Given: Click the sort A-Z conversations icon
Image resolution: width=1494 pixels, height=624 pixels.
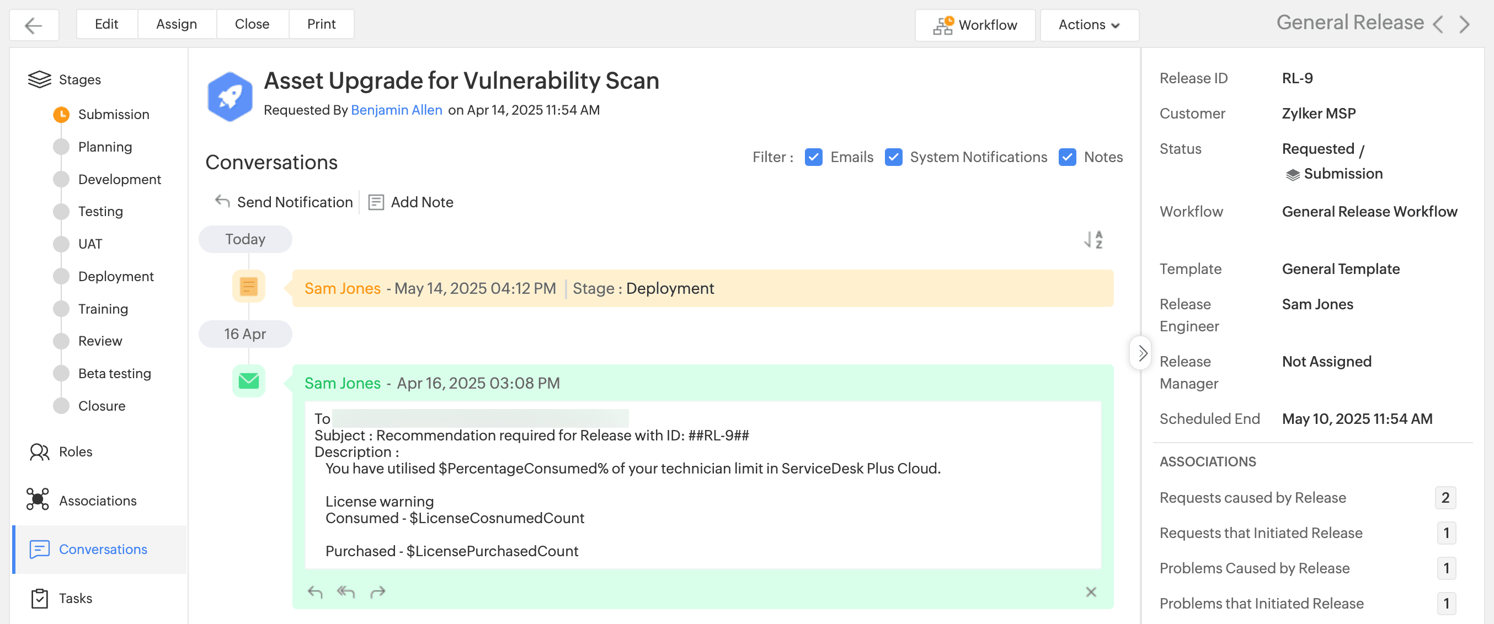Looking at the screenshot, I should pos(1093,239).
